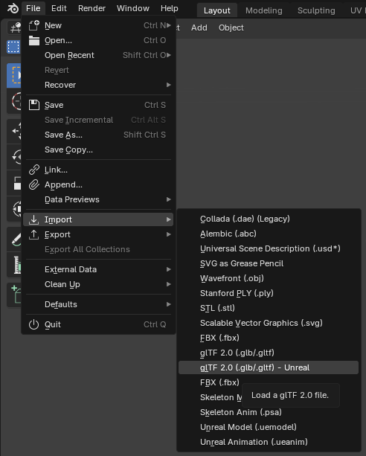Click the Open folder icon
Image resolution: width=366 pixels, height=456 pixels.
click(33, 40)
